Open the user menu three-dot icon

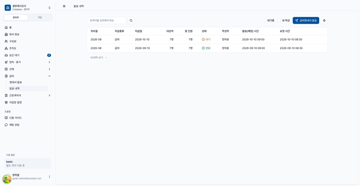(49, 177)
